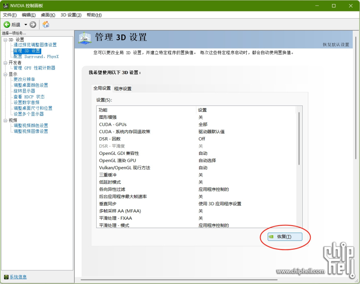360x284 pixels.
Task: Open 查看 HDCP 状态
Action: pyautogui.click(x=29, y=97)
